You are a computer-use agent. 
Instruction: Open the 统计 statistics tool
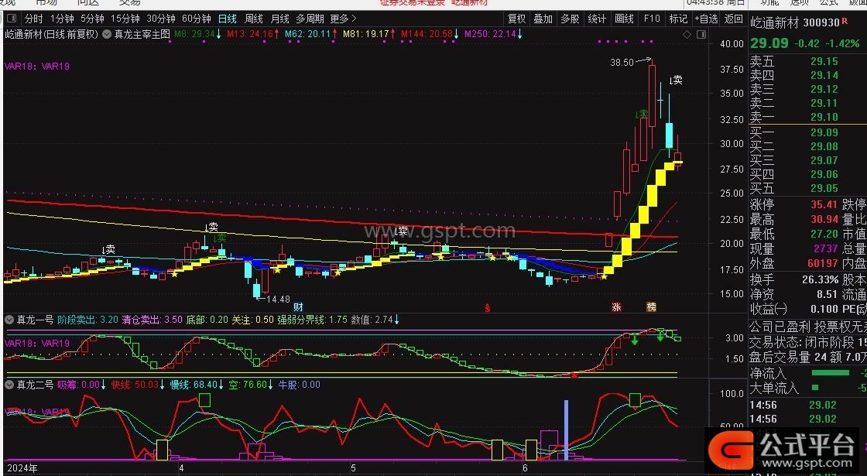[x=597, y=19]
